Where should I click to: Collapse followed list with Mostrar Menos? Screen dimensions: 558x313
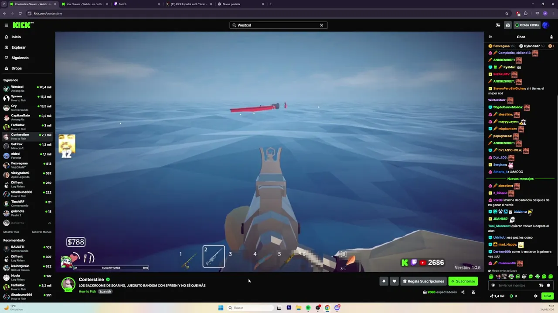42,232
